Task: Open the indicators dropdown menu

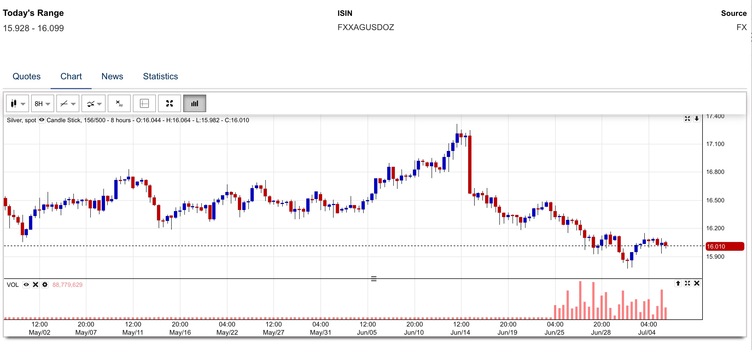Action: point(94,103)
